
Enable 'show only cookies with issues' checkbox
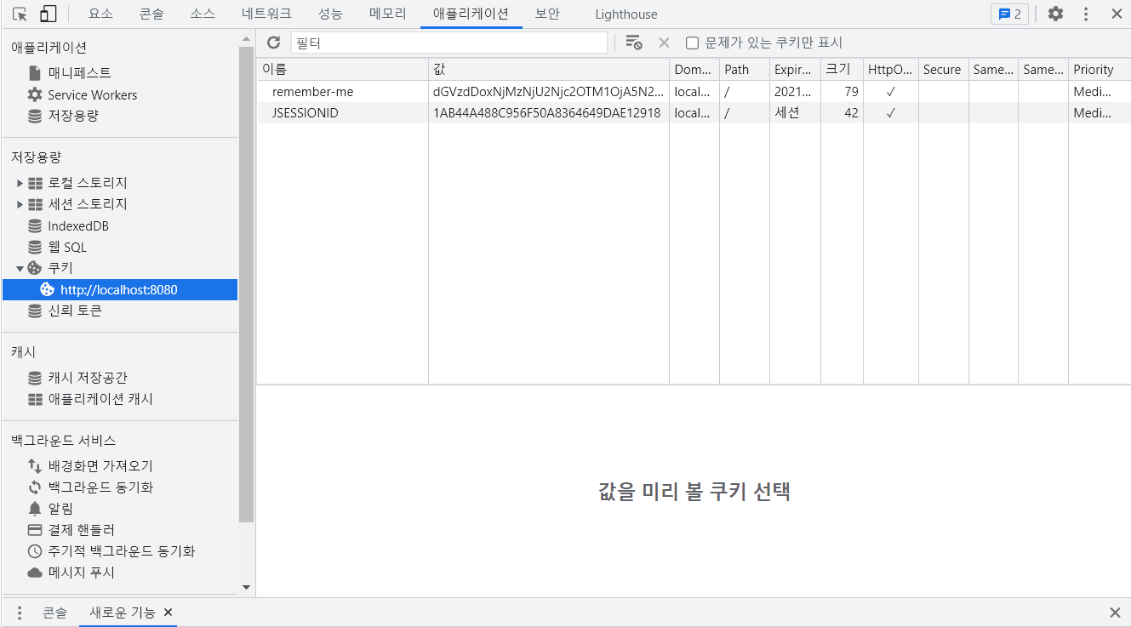tap(693, 43)
